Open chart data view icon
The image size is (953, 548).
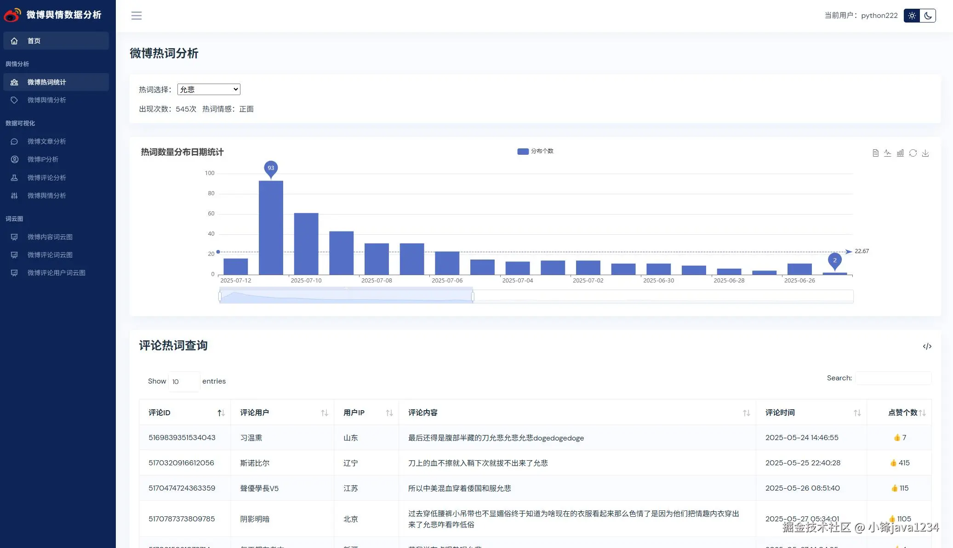875,153
